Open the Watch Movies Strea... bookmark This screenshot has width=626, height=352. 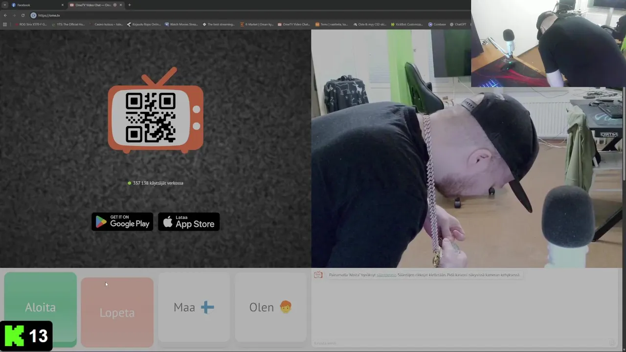181,24
